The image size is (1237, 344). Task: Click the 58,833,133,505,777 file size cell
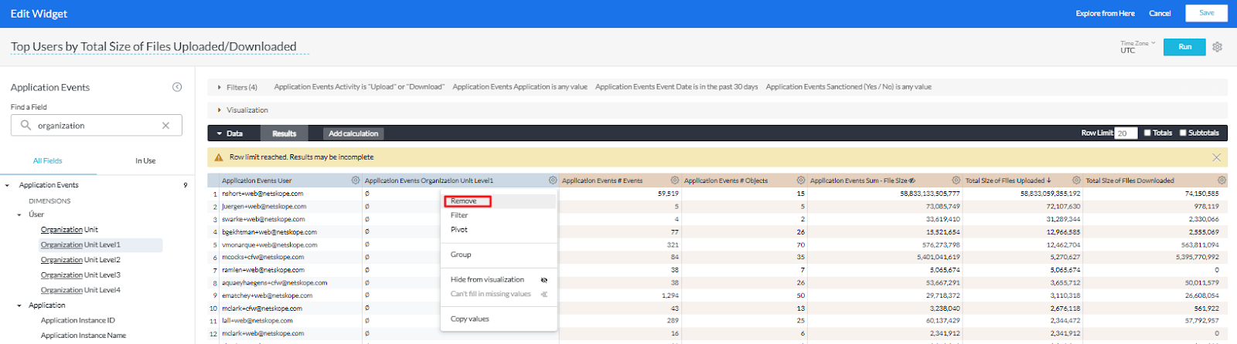(x=930, y=194)
